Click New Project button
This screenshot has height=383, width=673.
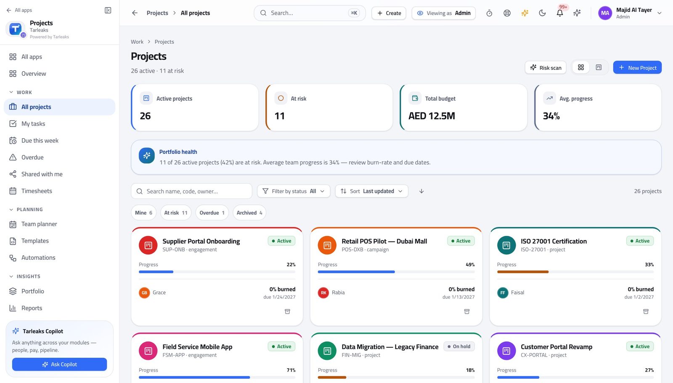coord(637,67)
